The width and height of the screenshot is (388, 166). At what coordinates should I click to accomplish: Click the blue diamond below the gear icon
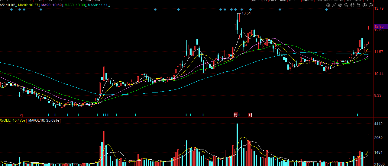pos(326,10)
